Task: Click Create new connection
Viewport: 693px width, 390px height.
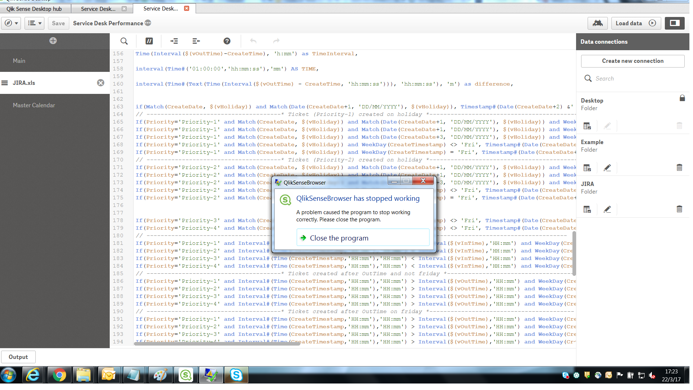Action: 633,61
